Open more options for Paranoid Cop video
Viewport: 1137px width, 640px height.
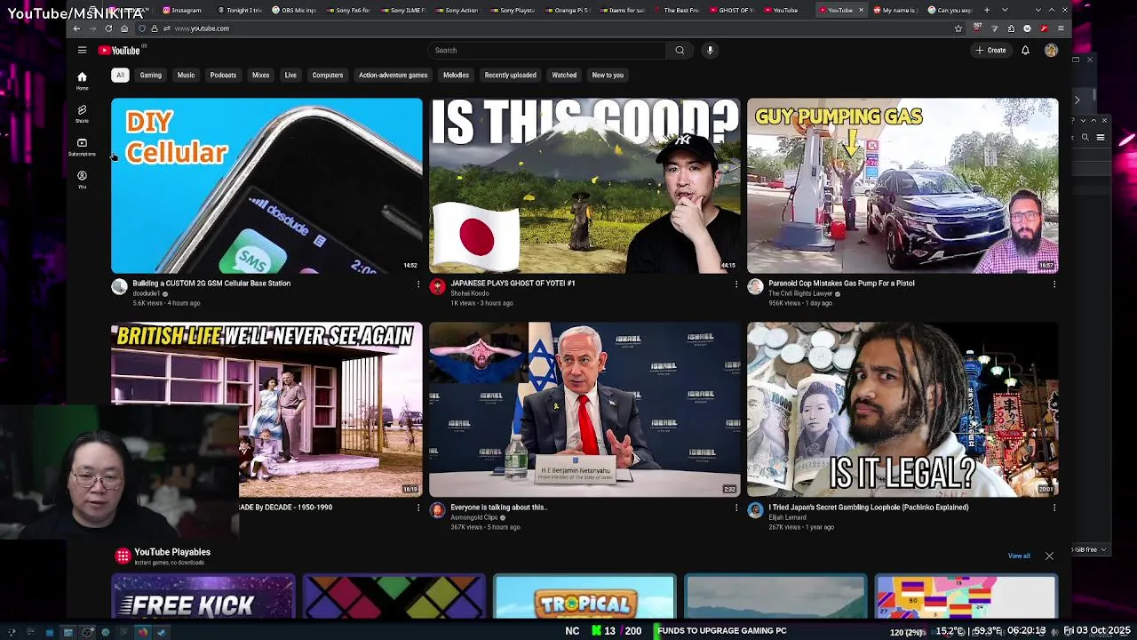pyautogui.click(x=1054, y=284)
